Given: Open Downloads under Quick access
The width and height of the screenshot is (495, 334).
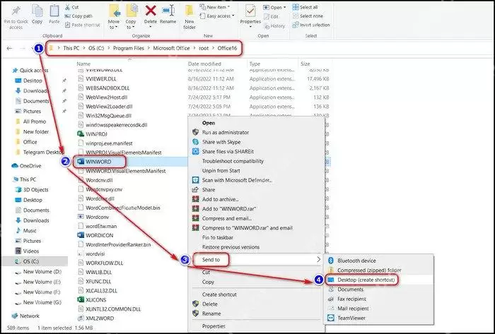Looking at the screenshot, I should click(x=32, y=91).
